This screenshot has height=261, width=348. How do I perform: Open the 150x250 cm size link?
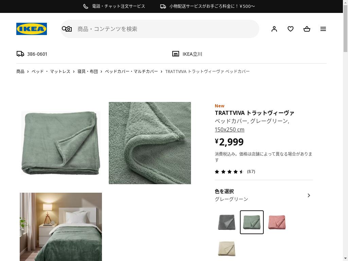point(229,129)
